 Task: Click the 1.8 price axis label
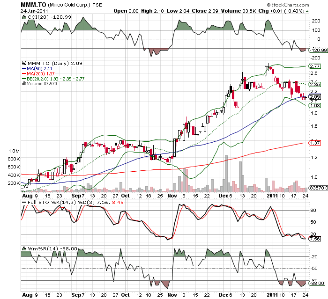coord(314,113)
